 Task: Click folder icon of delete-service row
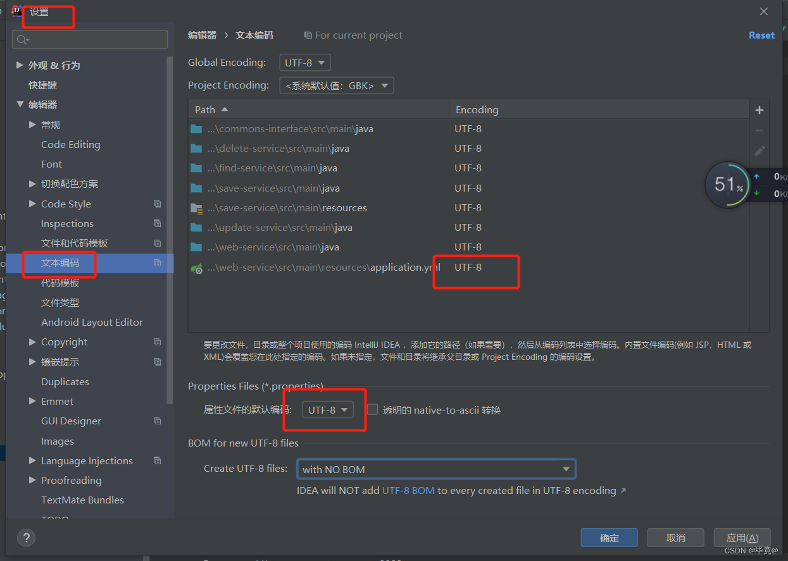[196, 149]
